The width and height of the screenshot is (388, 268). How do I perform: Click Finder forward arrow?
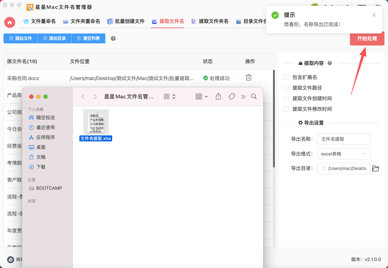(95, 97)
